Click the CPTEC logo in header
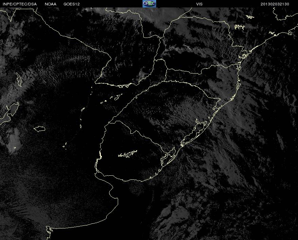 (x=149, y=4)
